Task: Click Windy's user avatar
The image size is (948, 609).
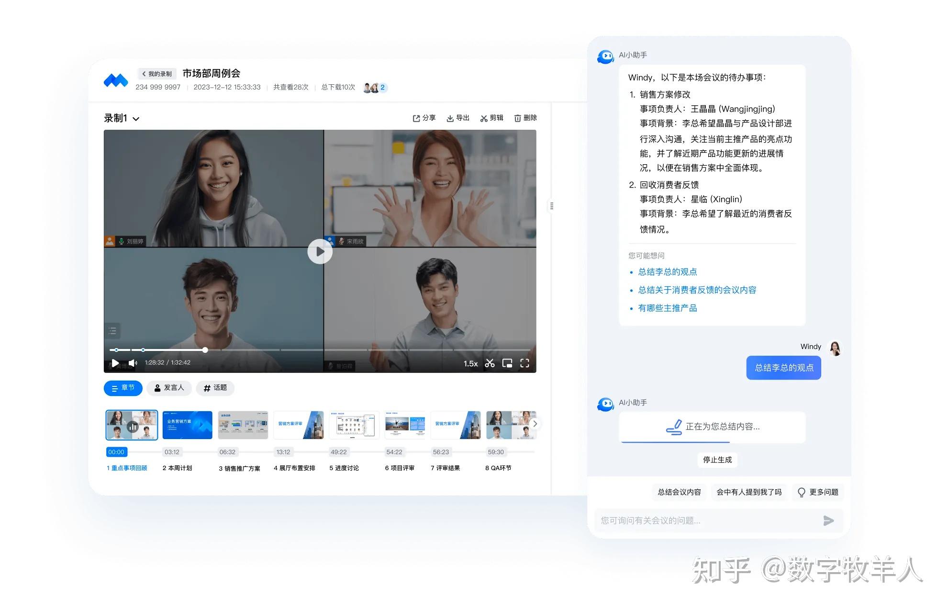Action: 835,348
